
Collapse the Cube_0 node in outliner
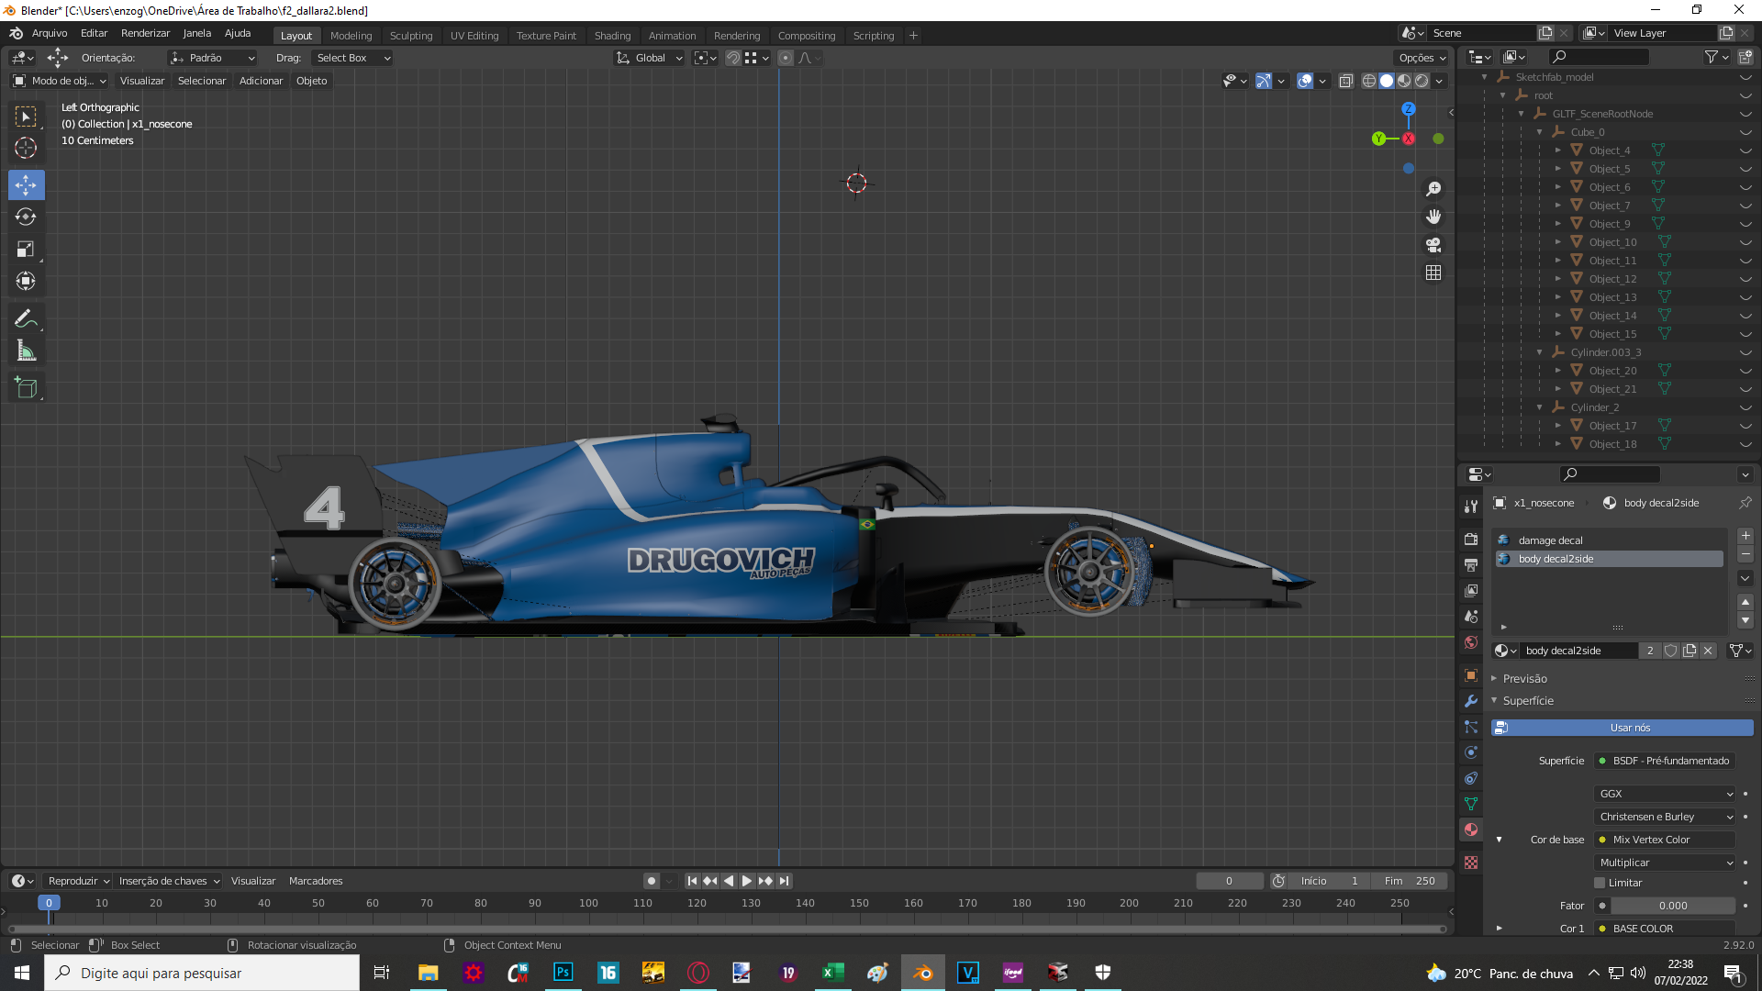(x=1539, y=132)
